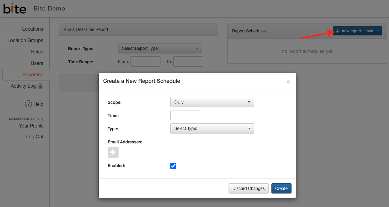Screen dimensions: 389x207
Task: Click the 'Email Addresses:' label
Action: point(125,142)
